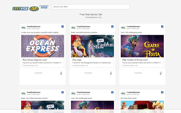
Task: Open the Ocean Express game banner
Action: [x=43, y=46]
